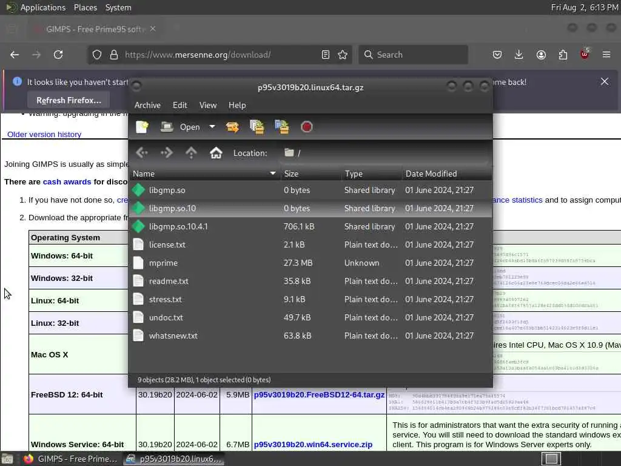Image resolution: width=621 pixels, height=466 pixels.
Task: Select the mprime file
Action: (x=310, y=263)
